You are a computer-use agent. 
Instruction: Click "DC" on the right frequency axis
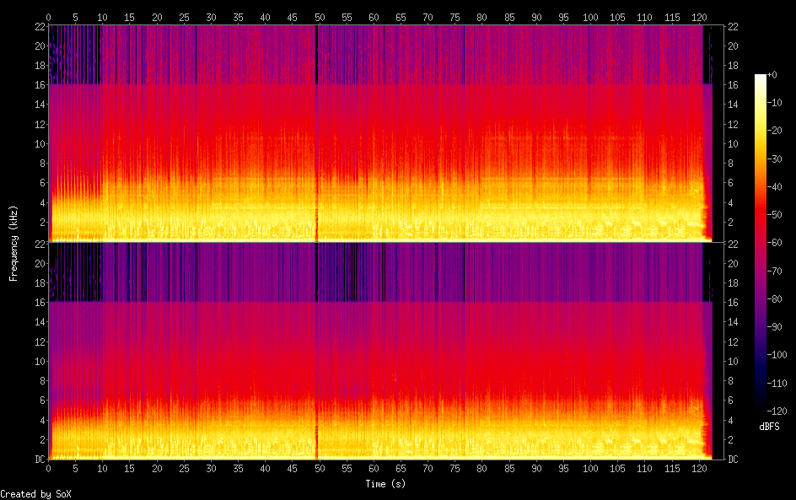[x=733, y=460]
